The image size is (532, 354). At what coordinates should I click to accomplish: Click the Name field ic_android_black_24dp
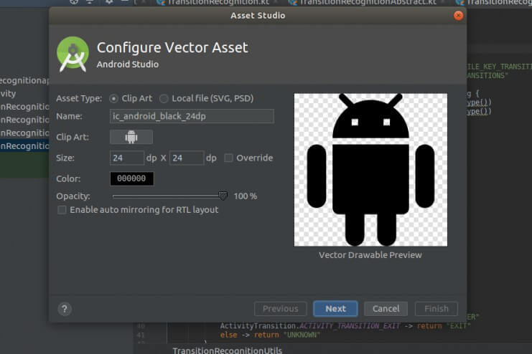click(192, 116)
